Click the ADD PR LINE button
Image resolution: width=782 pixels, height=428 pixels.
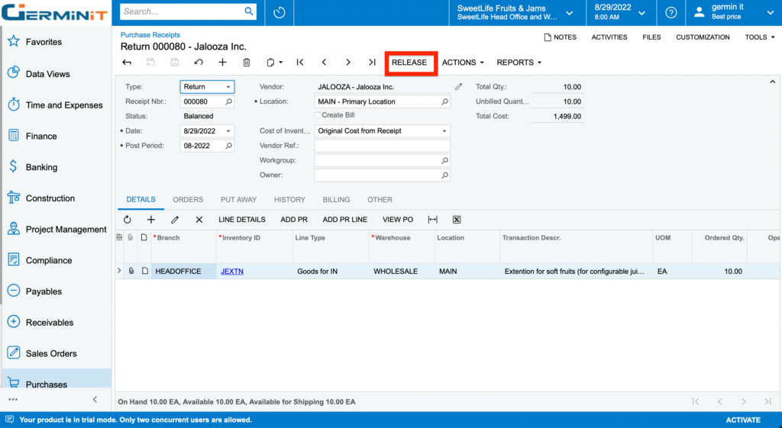tap(344, 220)
